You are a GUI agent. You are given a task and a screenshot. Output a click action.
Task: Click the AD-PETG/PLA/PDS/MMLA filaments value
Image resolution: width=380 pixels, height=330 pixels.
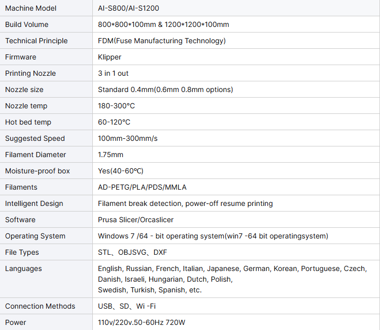142,187
